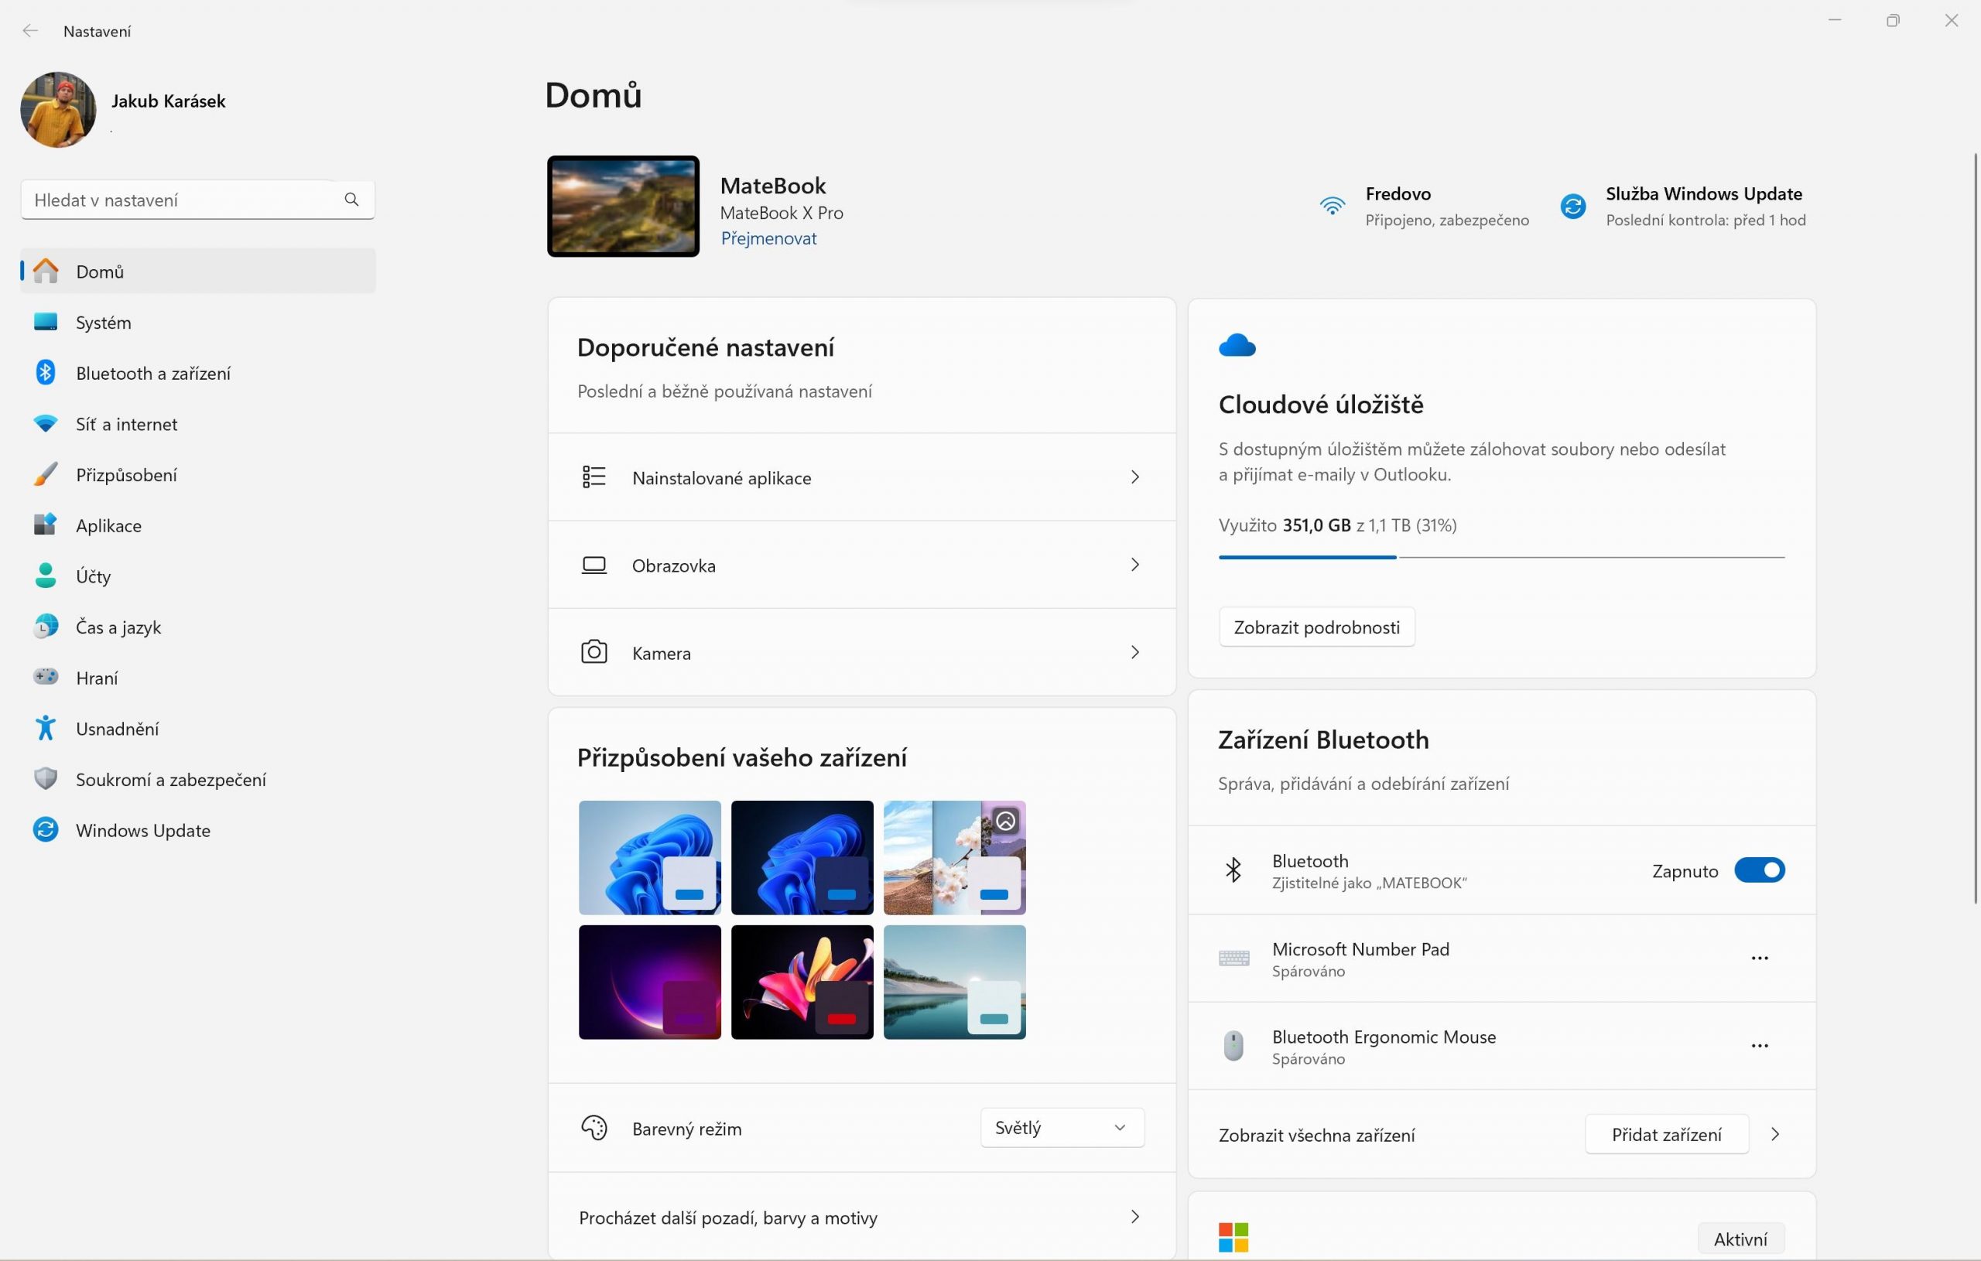
Task: Select the Přizpůsobení paintbrush icon
Action: tap(45, 475)
